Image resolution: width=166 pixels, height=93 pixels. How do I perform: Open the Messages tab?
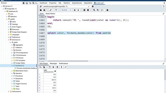tap(53, 64)
